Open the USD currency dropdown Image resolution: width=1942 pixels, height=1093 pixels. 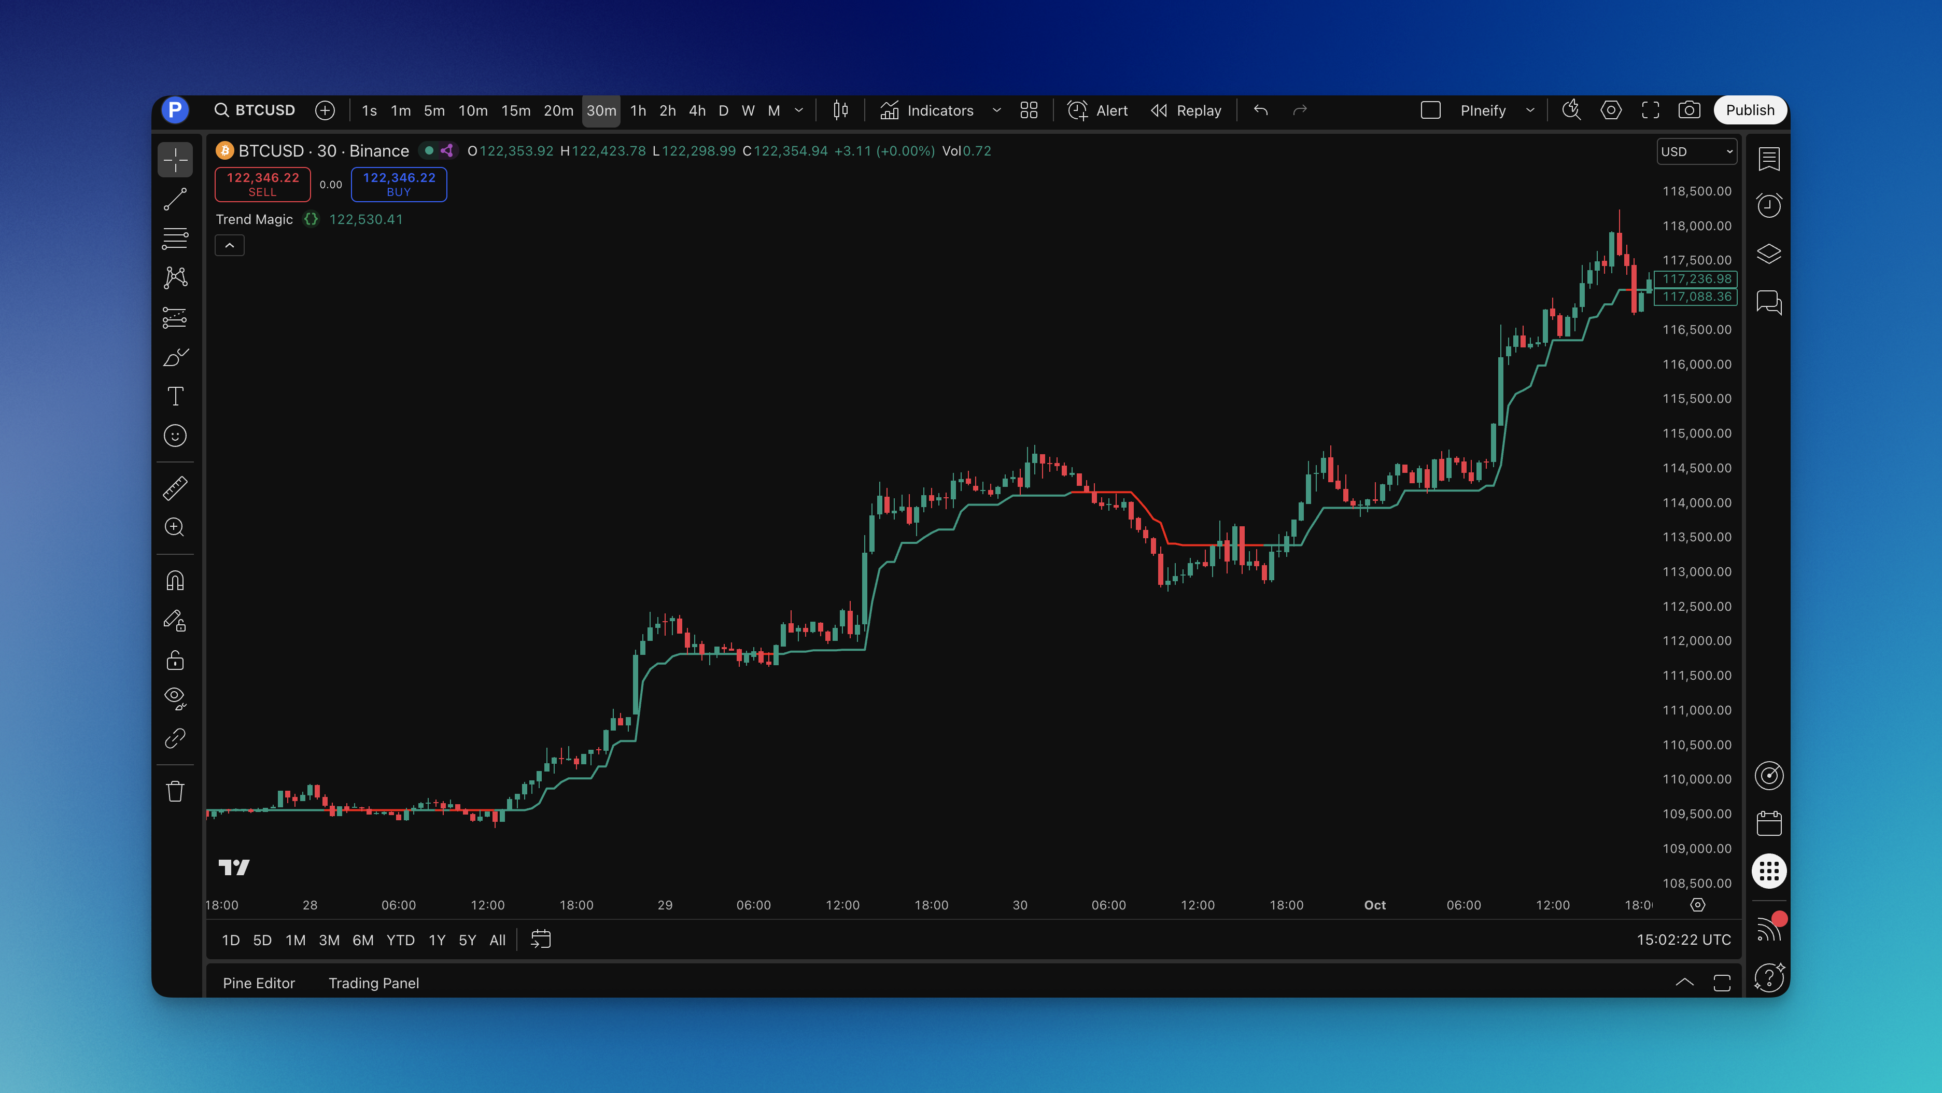tap(1696, 151)
